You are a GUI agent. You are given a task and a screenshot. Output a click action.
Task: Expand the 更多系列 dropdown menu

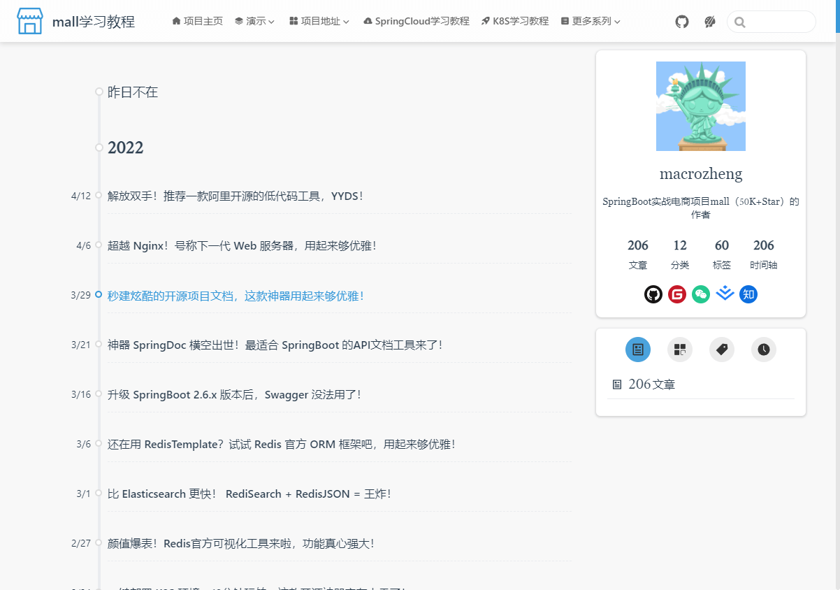(591, 21)
